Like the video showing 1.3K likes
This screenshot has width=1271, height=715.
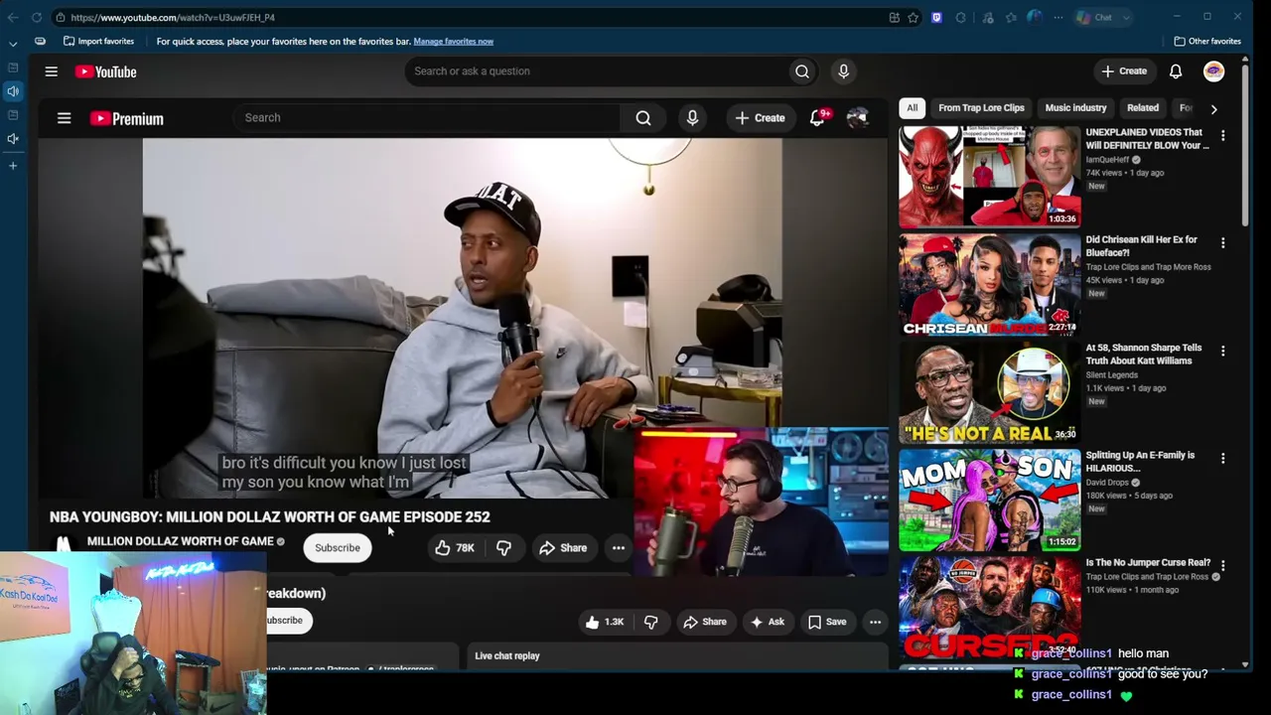pyautogui.click(x=605, y=622)
